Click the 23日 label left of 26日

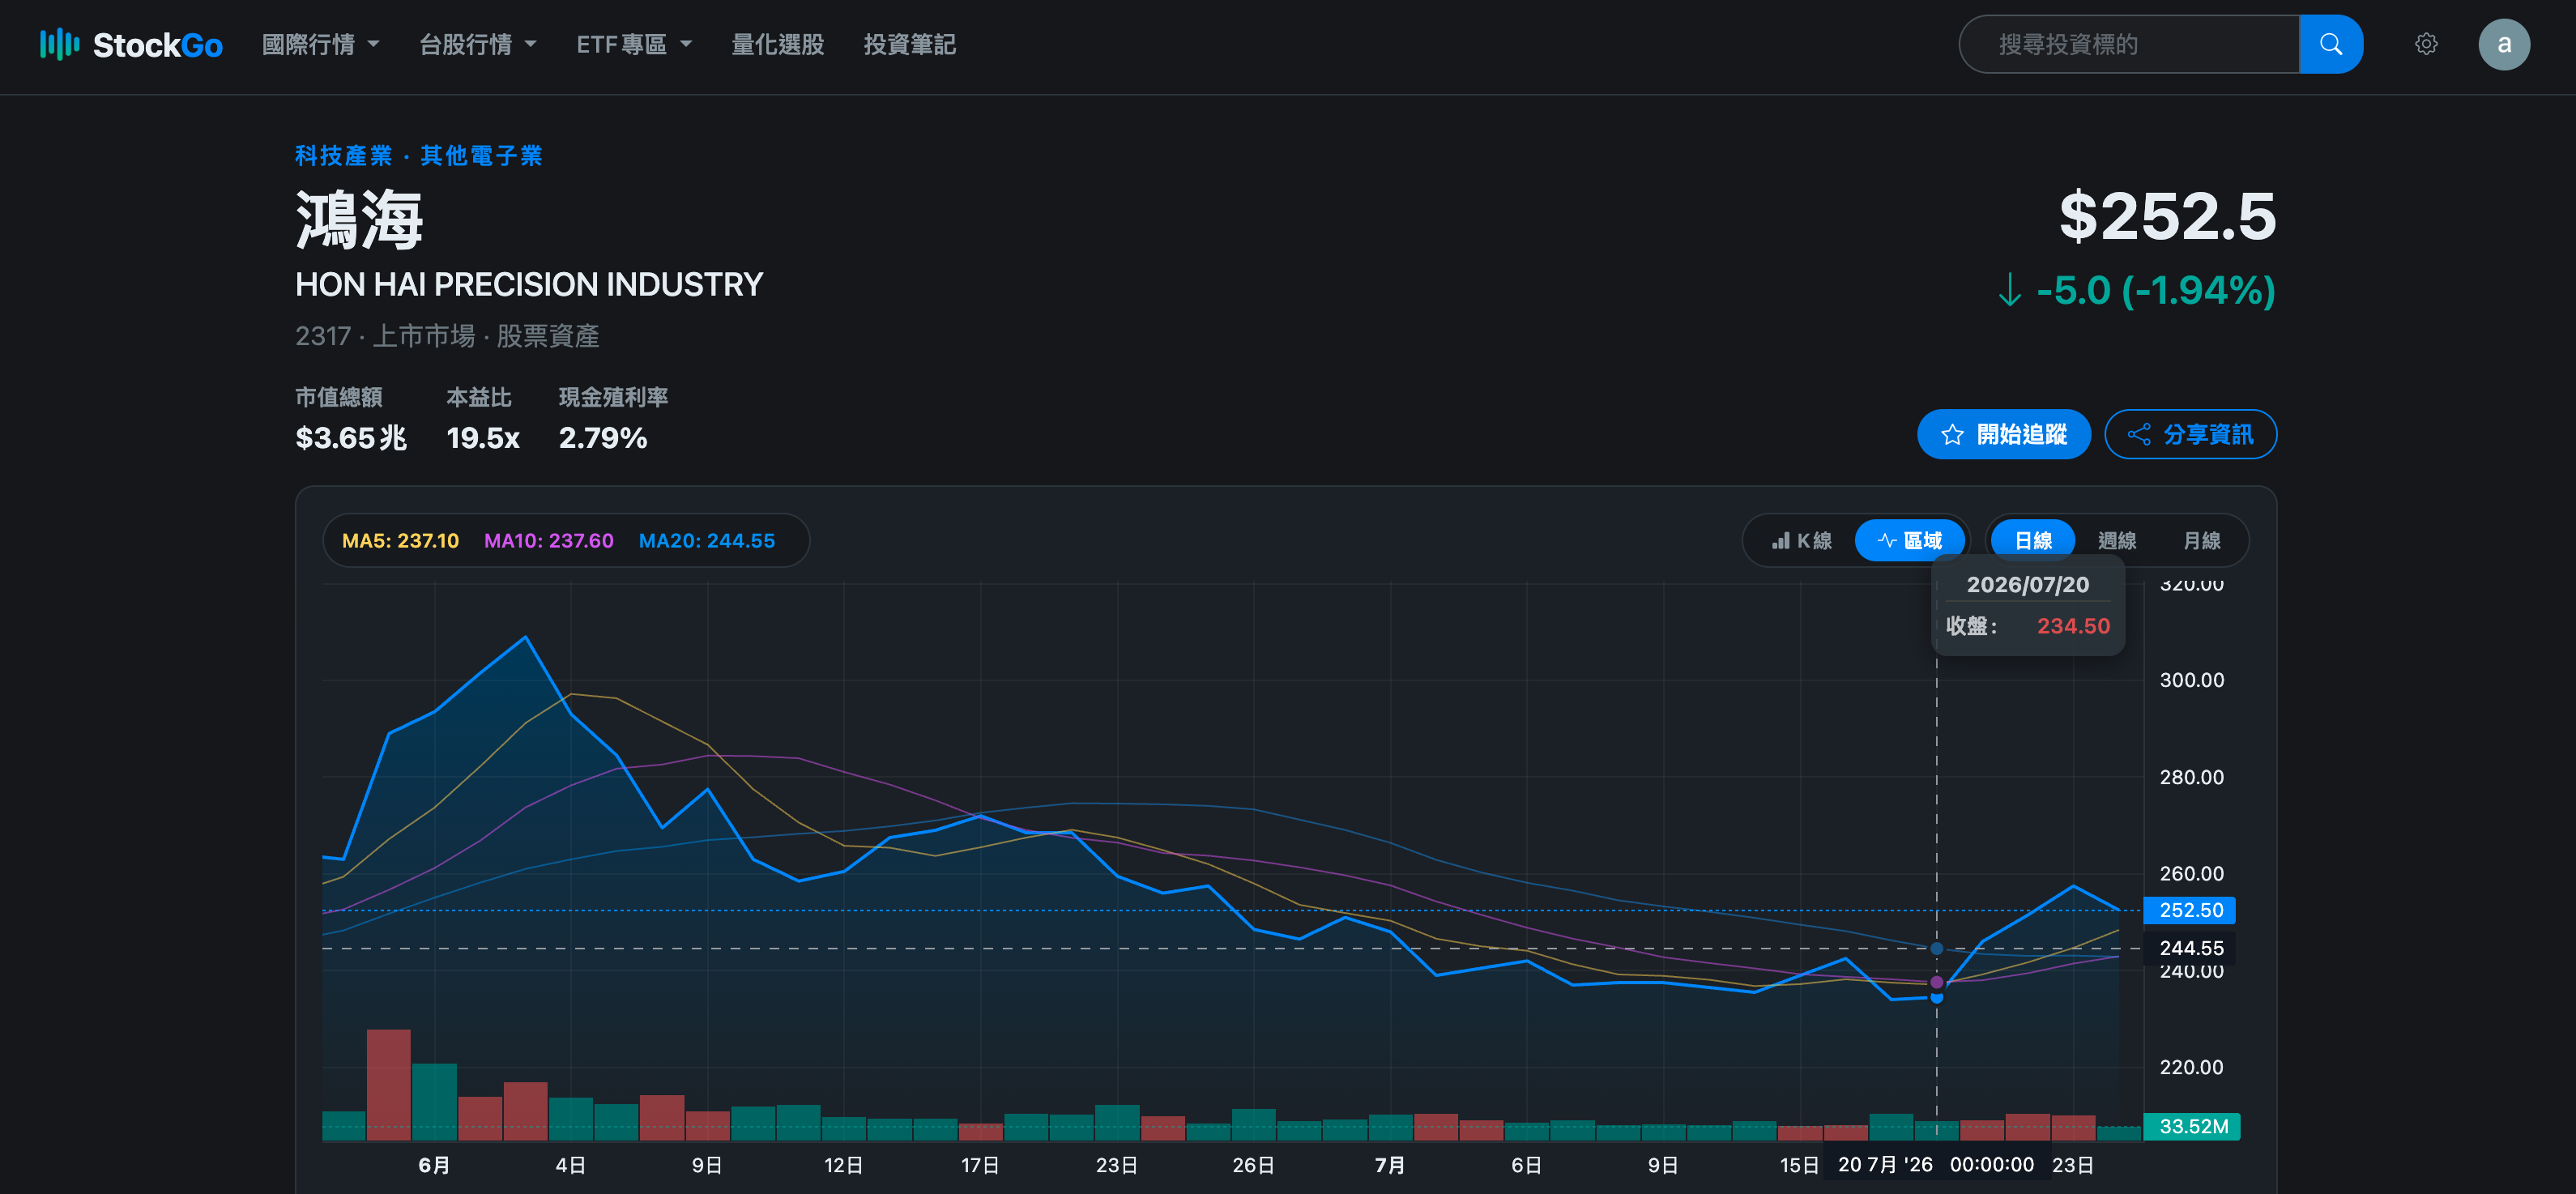pos(1116,1166)
